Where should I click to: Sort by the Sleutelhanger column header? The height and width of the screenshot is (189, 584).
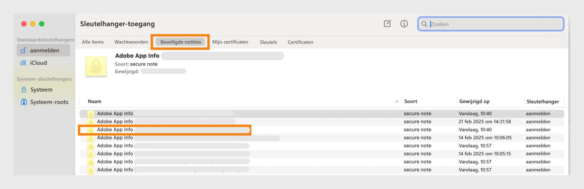pyautogui.click(x=543, y=102)
